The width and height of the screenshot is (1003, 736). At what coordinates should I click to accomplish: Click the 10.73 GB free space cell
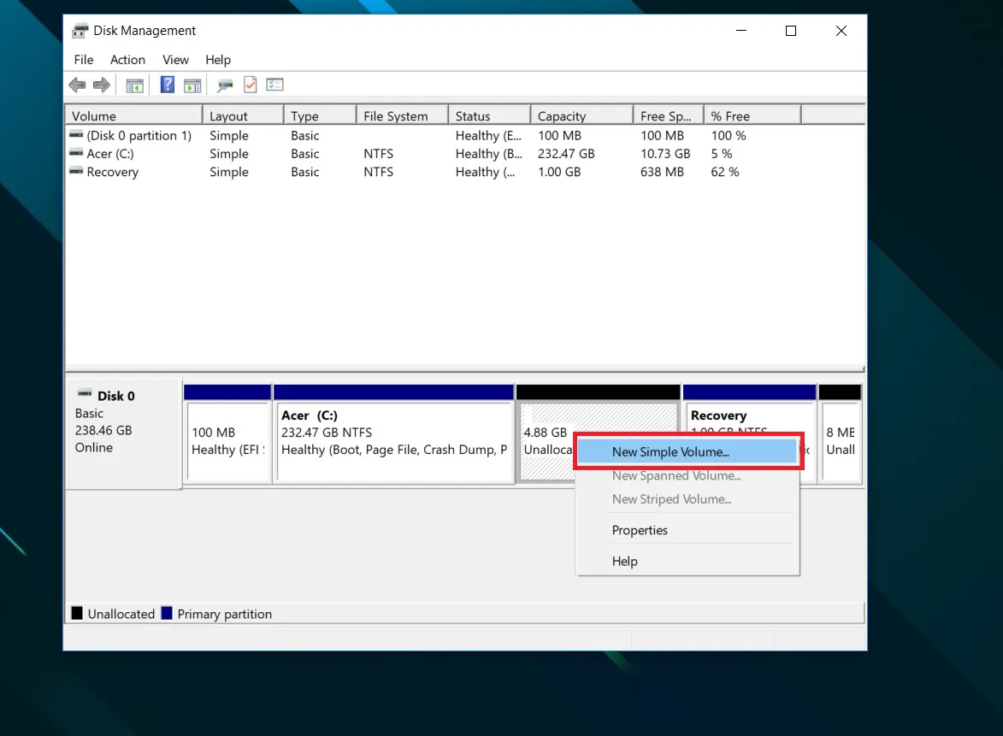665,154
